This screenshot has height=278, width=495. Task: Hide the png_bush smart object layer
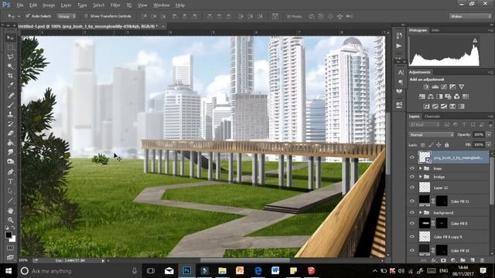tap(412, 158)
